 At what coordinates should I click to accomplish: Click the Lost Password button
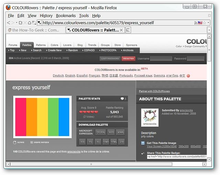(x=110, y=59)
